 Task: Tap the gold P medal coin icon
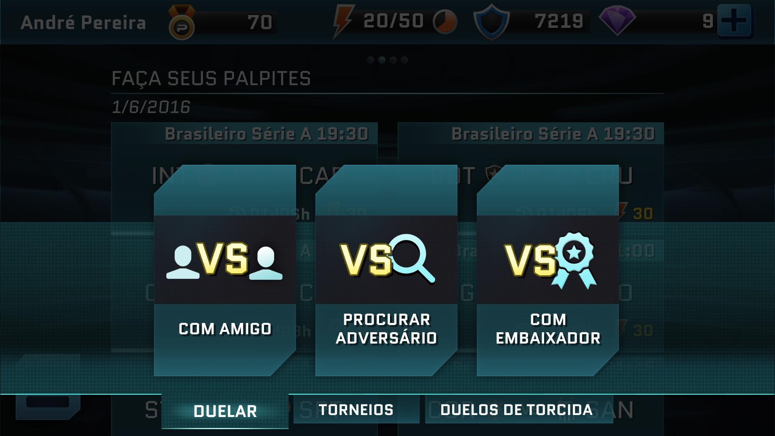pos(181,23)
